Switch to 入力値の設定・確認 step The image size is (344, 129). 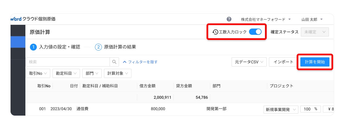pyautogui.click(x=59, y=47)
